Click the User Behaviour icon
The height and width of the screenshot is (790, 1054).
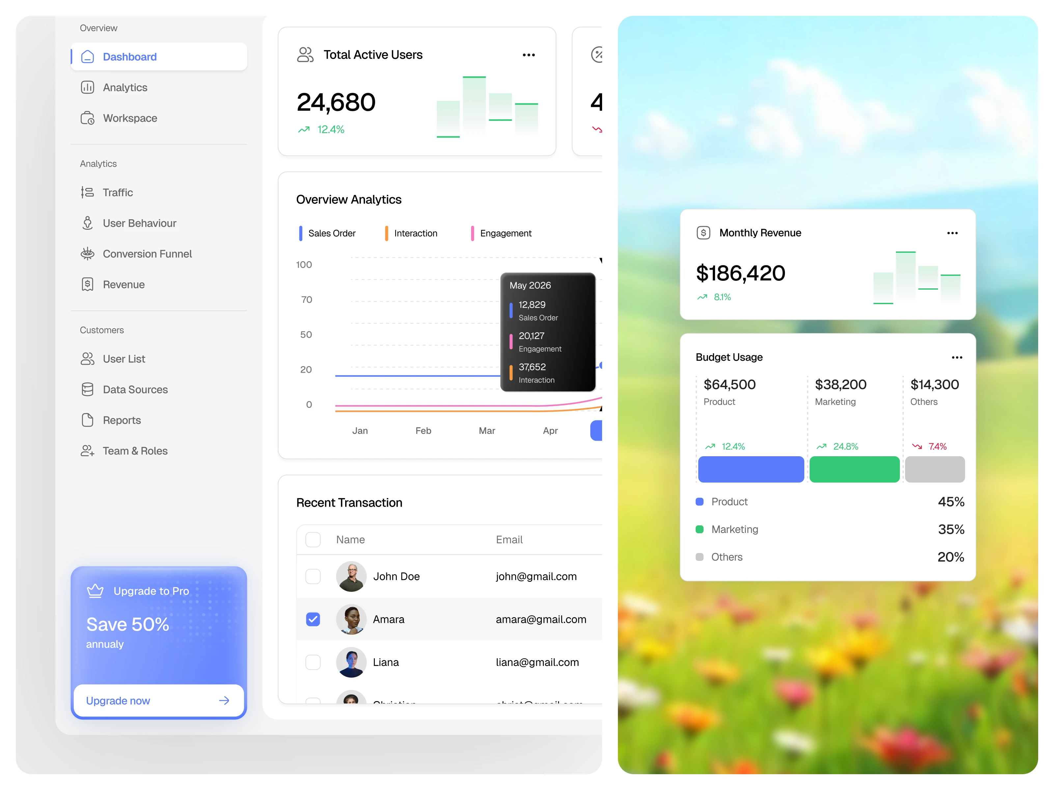click(87, 223)
